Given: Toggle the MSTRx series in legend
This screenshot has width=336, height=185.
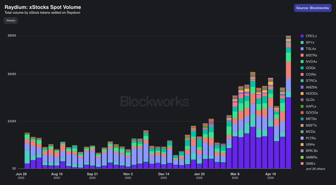Looking at the screenshot, I should [309, 55].
